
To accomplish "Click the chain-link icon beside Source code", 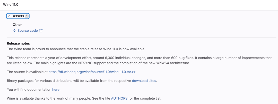I will pyautogui.click(x=14, y=31).
